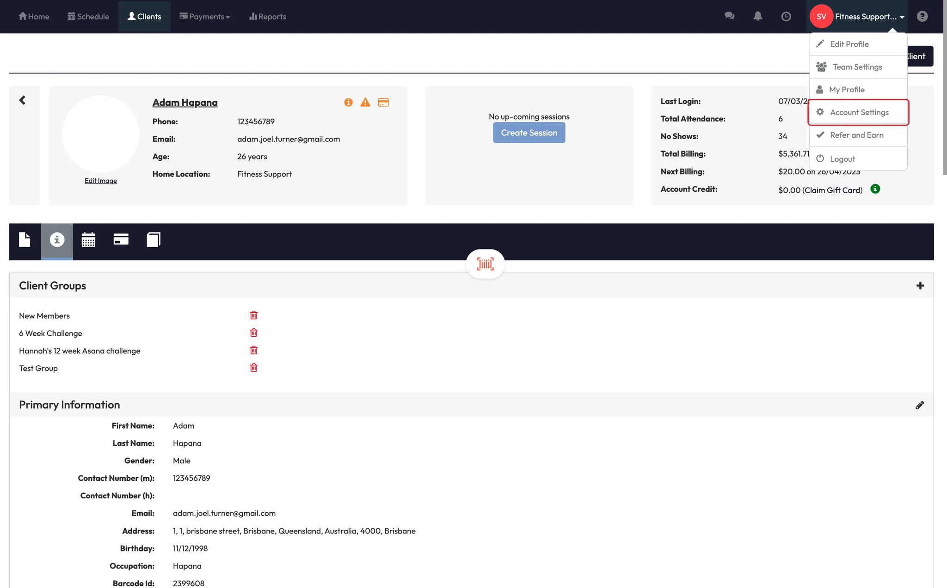Switch to the calendar schedule tab
947x588 pixels.
[x=88, y=240]
